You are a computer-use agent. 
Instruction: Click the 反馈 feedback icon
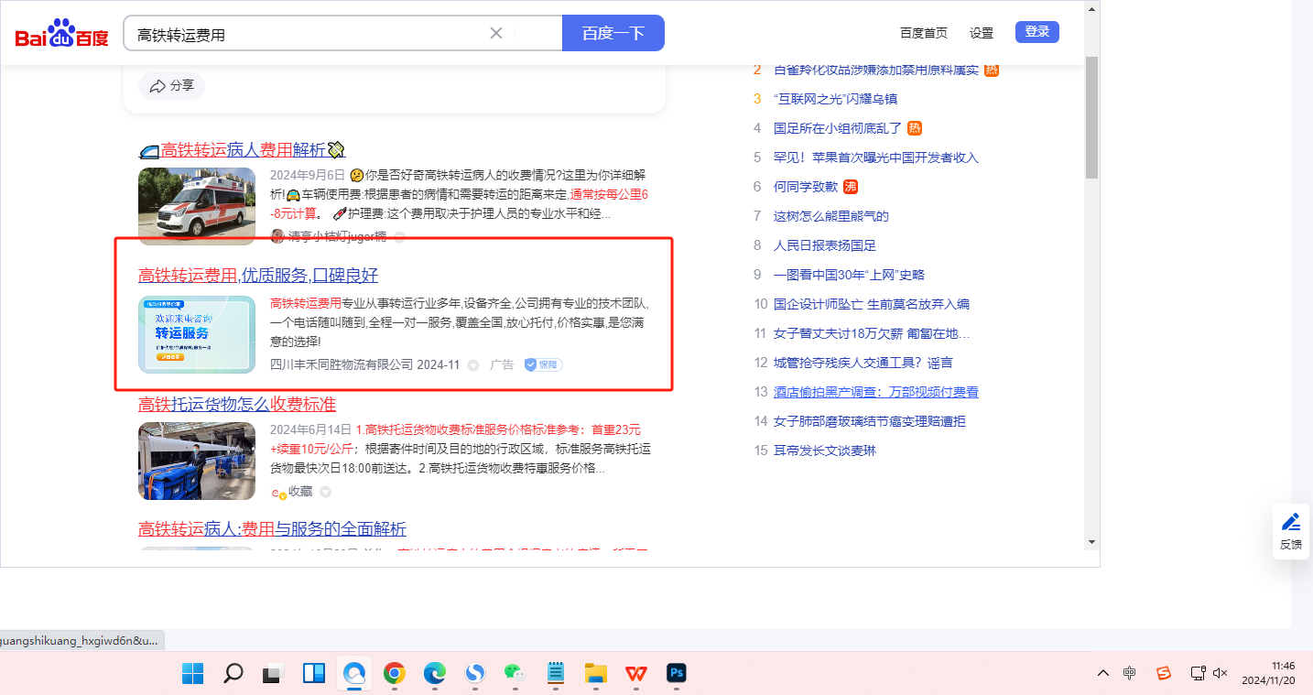click(1291, 531)
